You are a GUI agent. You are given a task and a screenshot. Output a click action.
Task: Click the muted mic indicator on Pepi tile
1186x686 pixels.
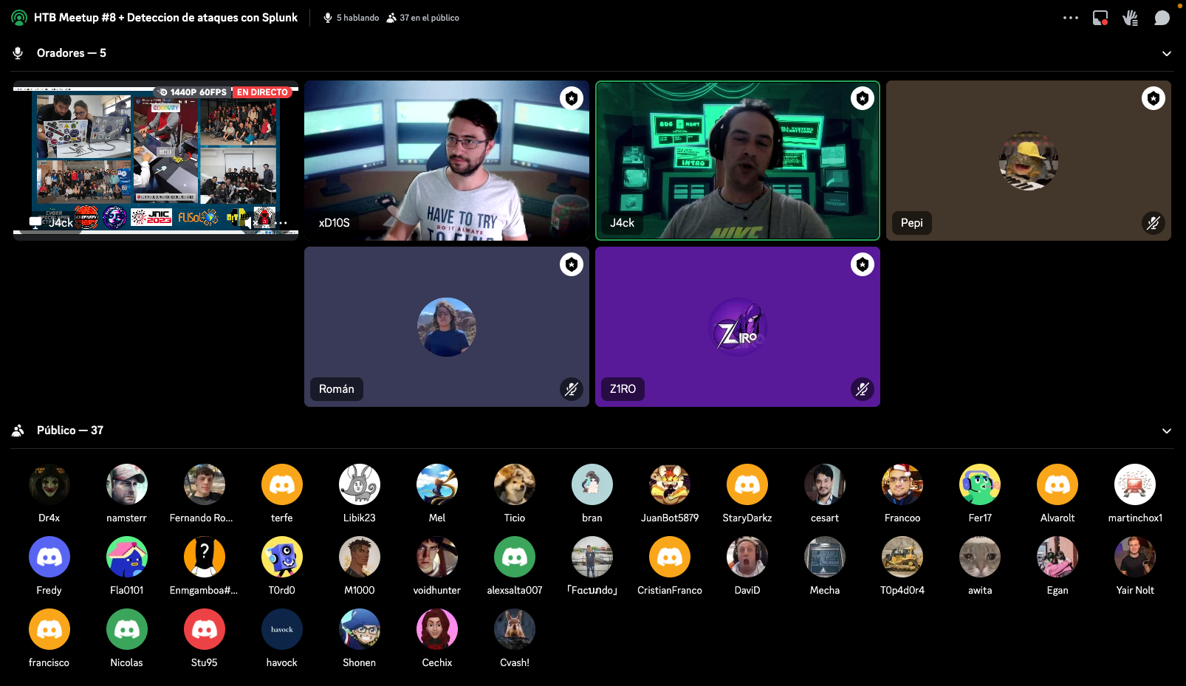click(x=1153, y=223)
